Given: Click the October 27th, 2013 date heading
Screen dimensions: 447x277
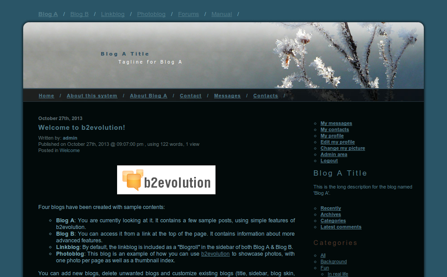Looking at the screenshot, I should 60,118.
